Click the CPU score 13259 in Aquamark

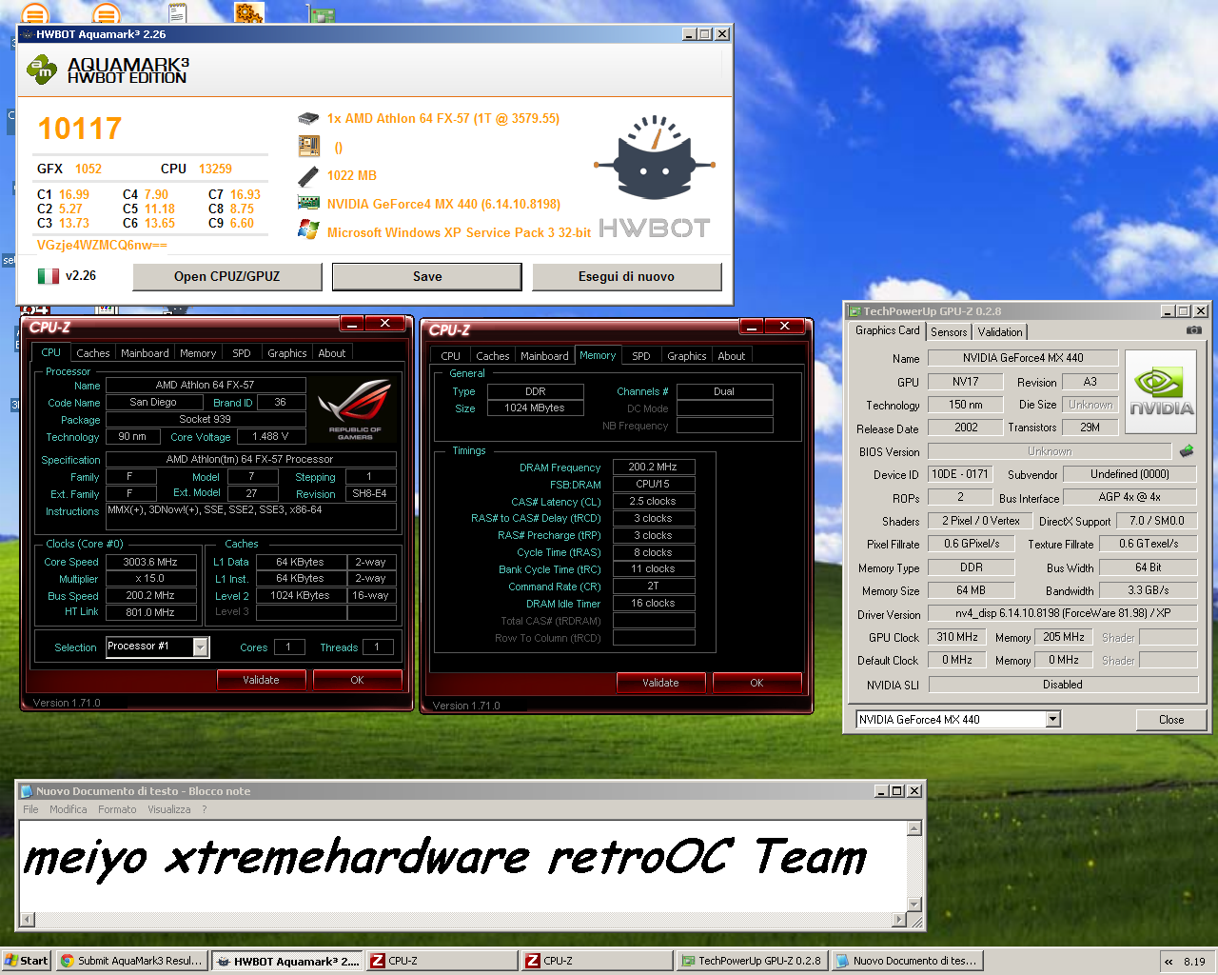point(215,169)
